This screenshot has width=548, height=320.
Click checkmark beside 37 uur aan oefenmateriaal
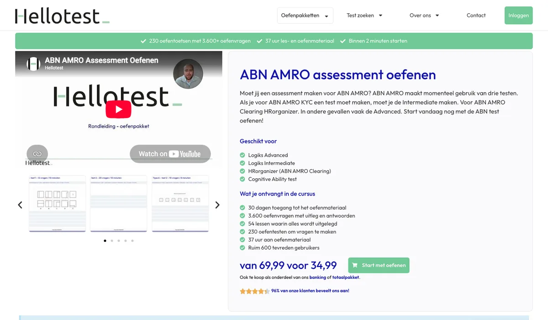tap(242, 240)
